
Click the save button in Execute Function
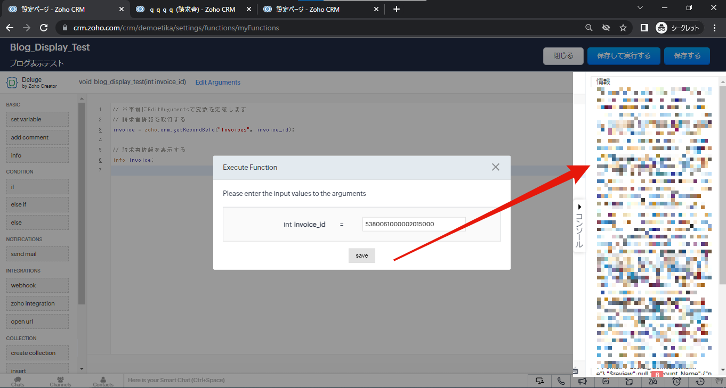point(362,255)
